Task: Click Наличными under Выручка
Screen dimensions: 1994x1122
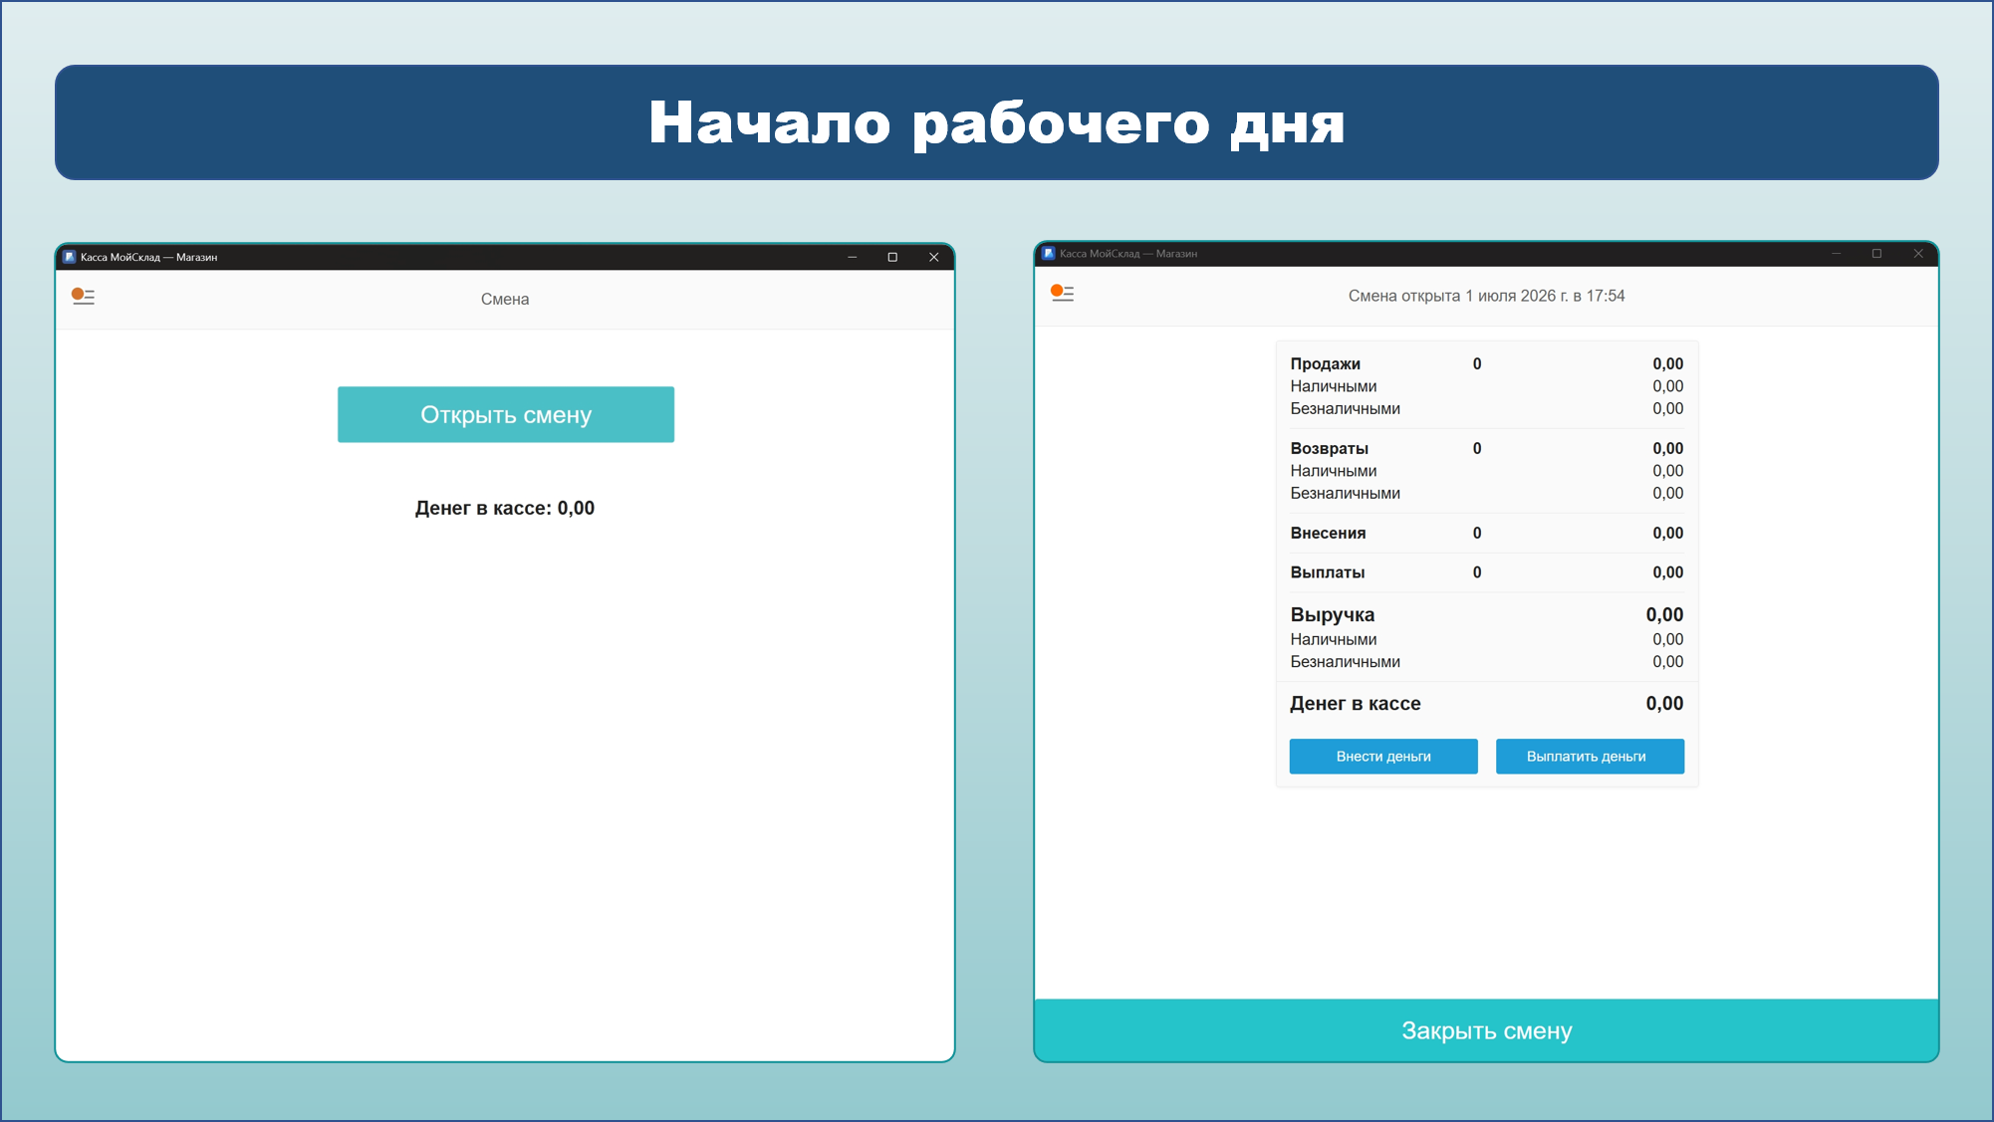Action: click(x=1333, y=640)
